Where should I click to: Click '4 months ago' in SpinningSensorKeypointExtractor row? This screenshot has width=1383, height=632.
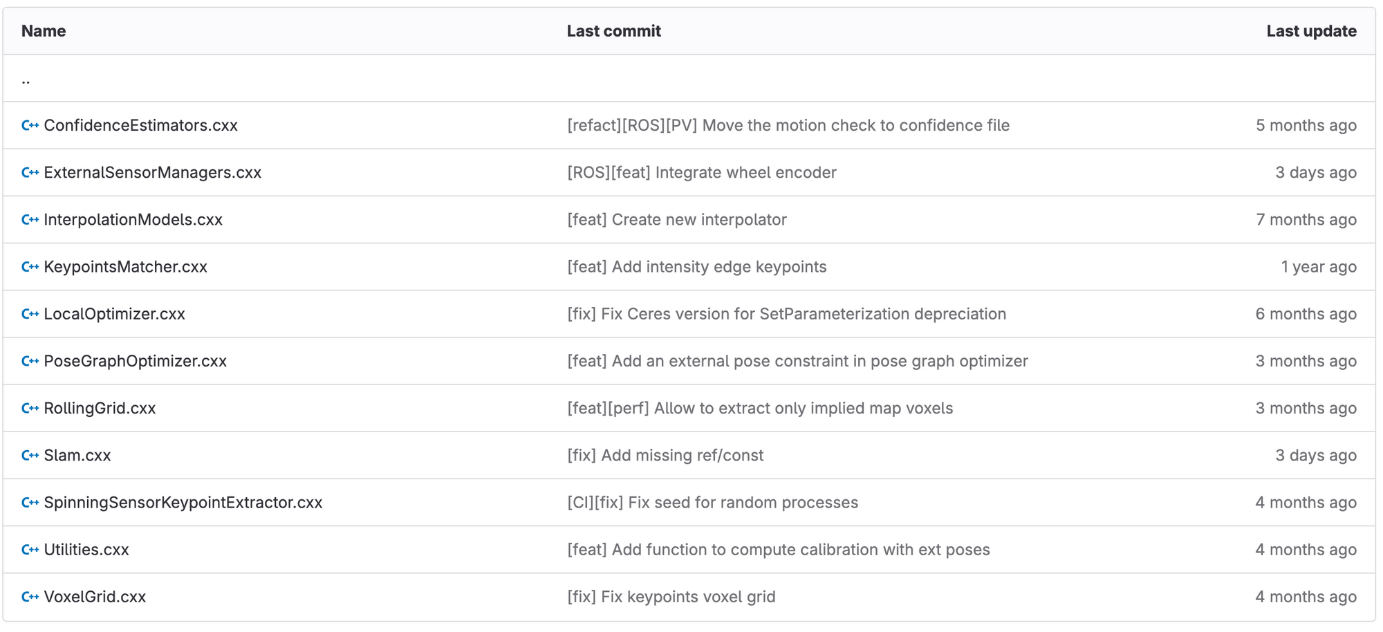[1306, 502]
